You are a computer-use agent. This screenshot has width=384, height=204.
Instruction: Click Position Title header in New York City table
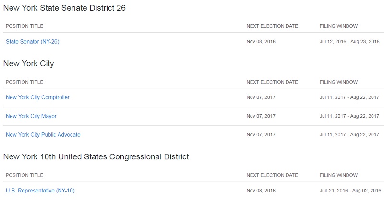(x=24, y=82)
